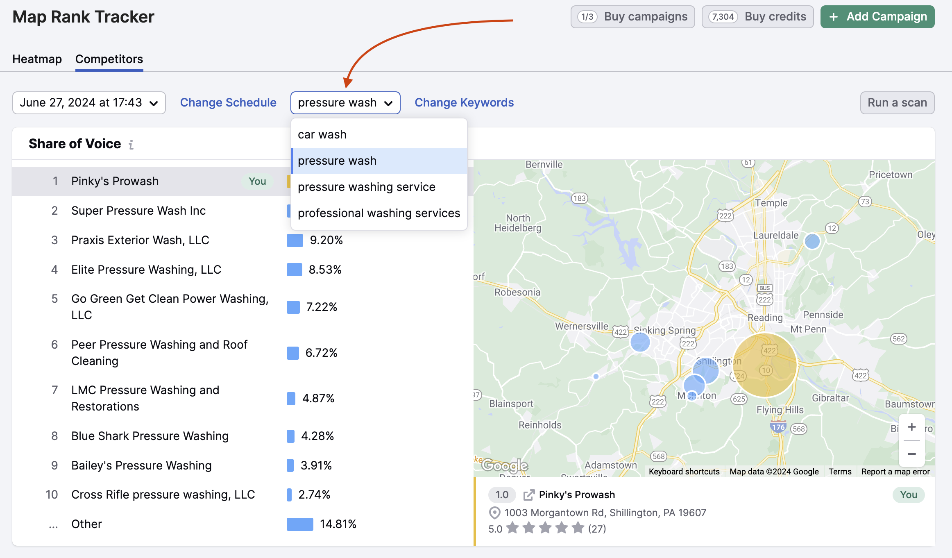Click the map zoom in plus button

pos(912,427)
